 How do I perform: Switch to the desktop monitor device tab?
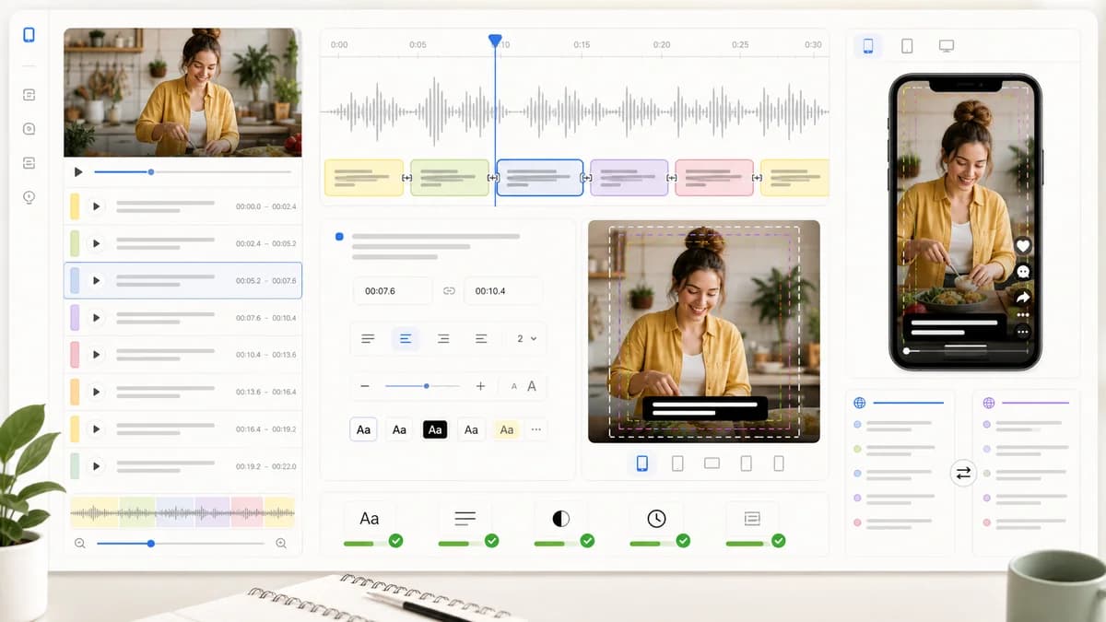947,46
